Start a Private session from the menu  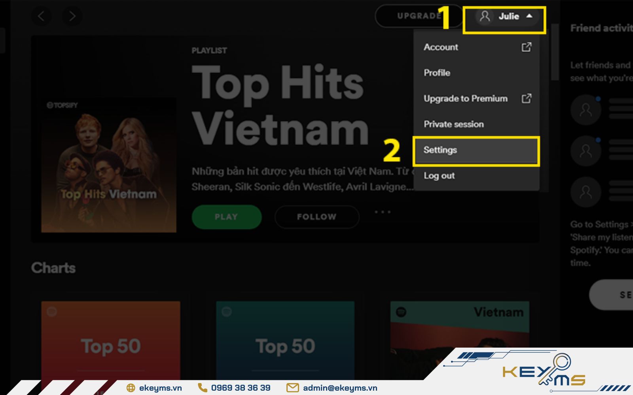point(477,124)
